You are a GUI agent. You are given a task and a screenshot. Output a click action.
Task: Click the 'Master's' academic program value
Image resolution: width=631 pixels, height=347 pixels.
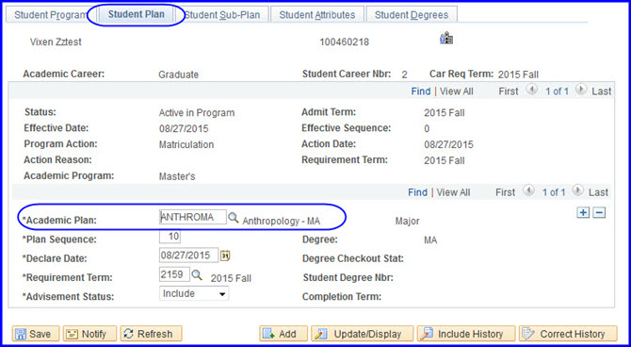177,177
